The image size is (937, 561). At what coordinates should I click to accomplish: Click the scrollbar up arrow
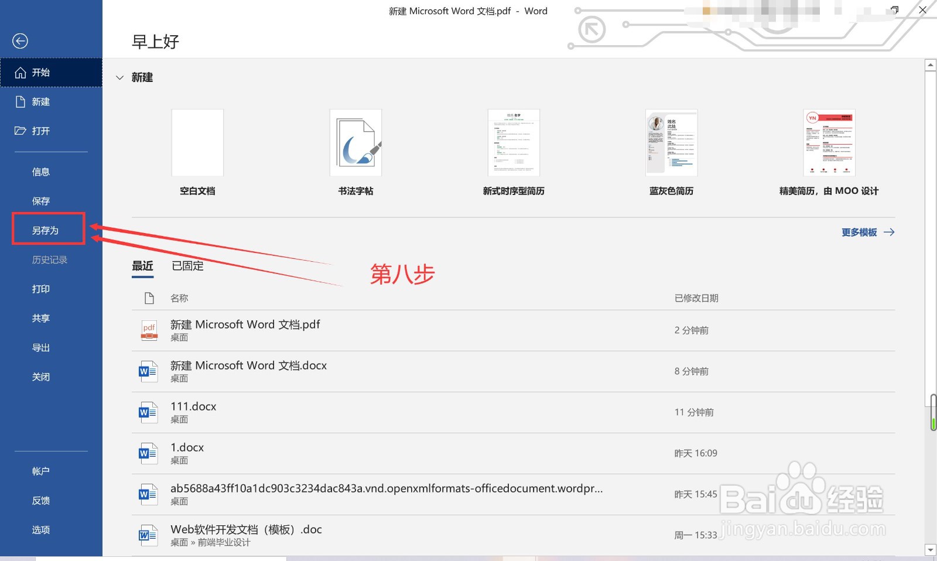coord(930,65)
